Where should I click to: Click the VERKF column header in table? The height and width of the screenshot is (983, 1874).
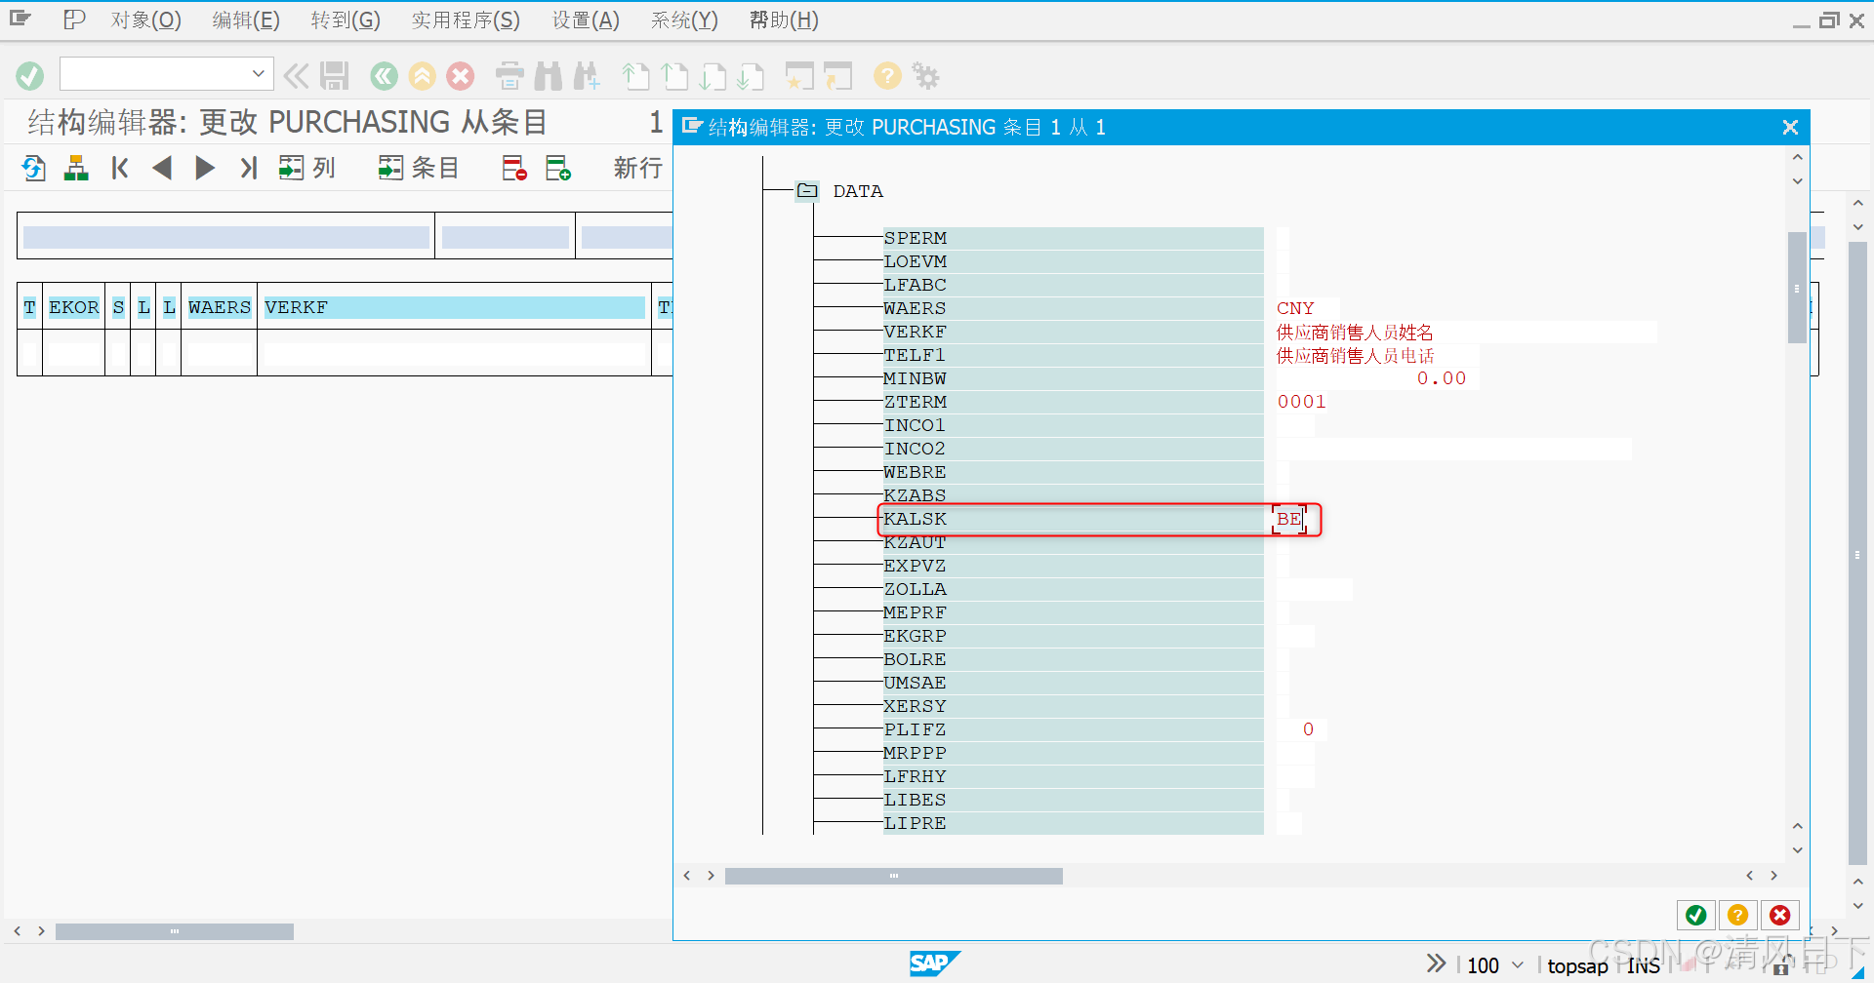(x=454, y=307)
